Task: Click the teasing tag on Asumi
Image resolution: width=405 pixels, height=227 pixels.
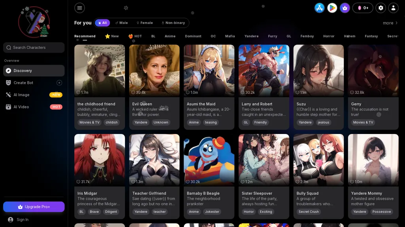Action: (211, 122)
